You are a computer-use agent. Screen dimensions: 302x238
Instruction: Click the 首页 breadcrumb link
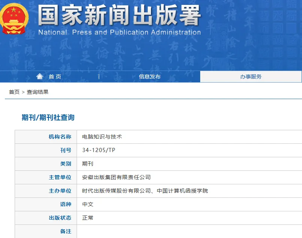tap(14, 91)
